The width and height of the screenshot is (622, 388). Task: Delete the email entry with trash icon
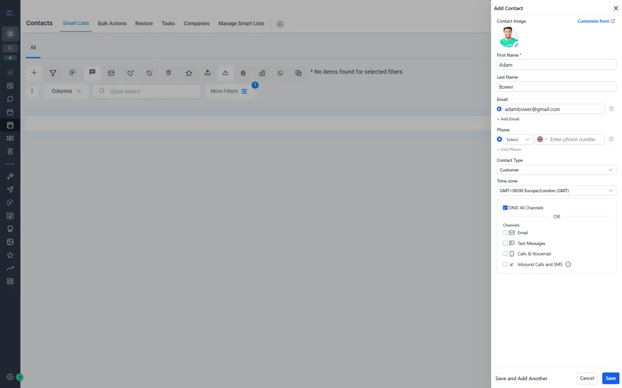(611, 109)
